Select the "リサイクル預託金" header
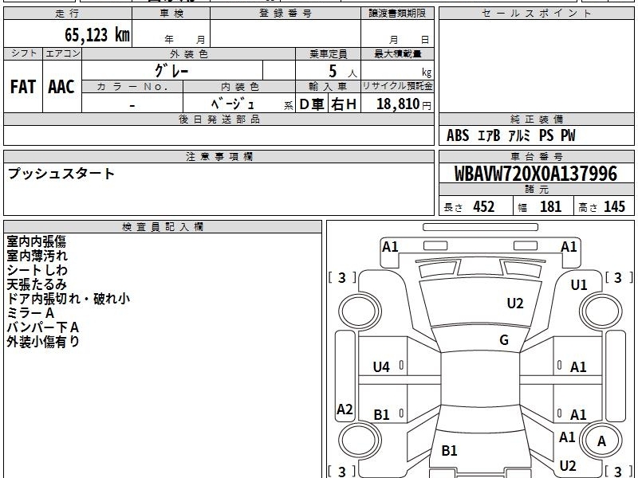Image resolution: width=638 pixels, height=478 pixels. (397, 86)
